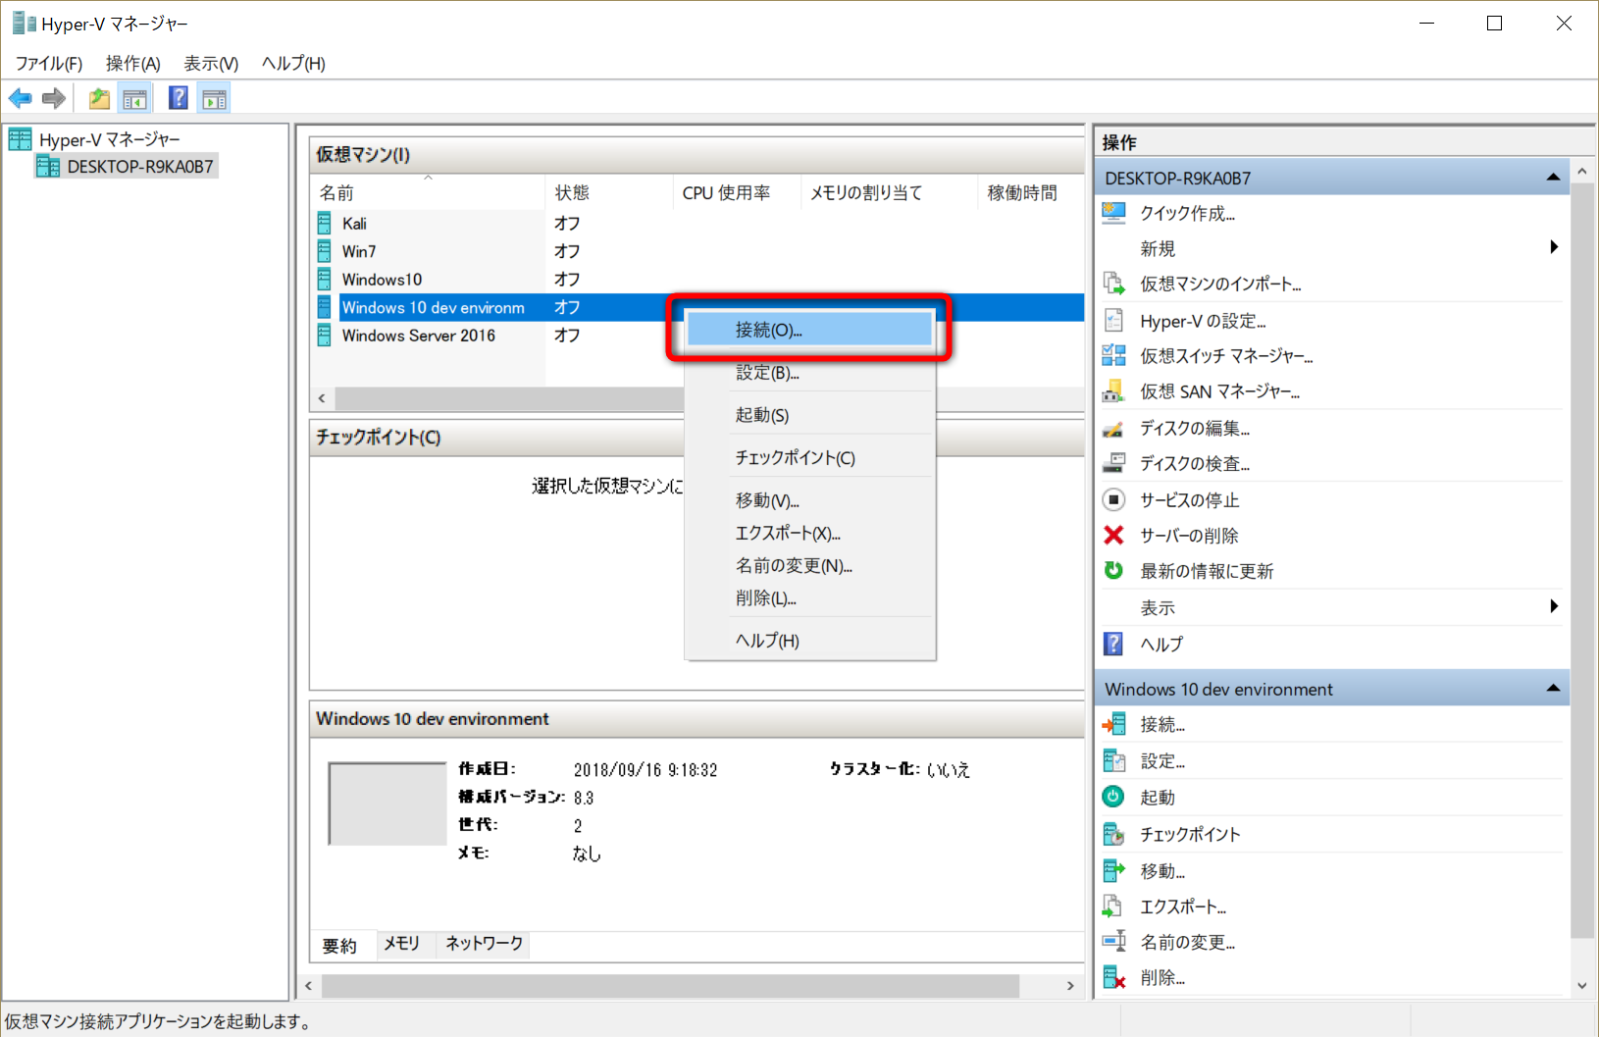Viewport: 1599px width, 1037px height.
Task: Choose 名前の変更(N)... in the context menu
Action: pyautogui.click(x=809, y=565)
